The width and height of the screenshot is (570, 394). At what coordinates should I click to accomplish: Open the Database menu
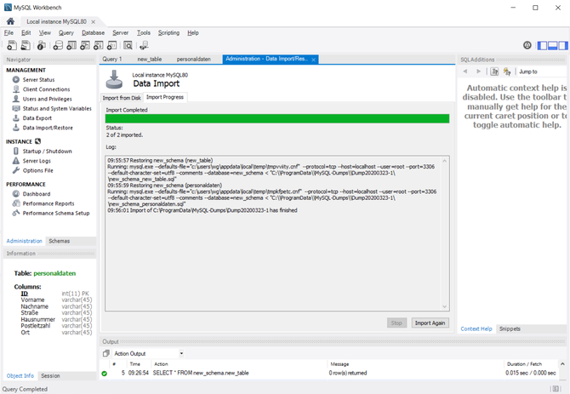pos(93,32)
